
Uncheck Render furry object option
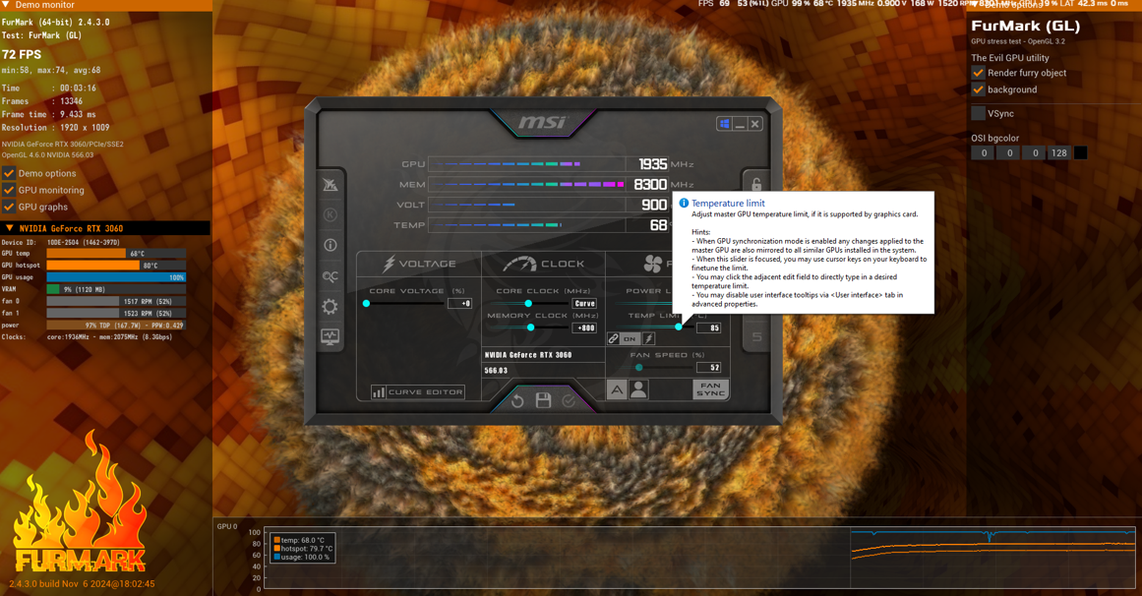[978, 73]
